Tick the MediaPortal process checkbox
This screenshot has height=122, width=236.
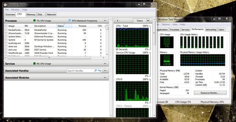pos(6,30)
